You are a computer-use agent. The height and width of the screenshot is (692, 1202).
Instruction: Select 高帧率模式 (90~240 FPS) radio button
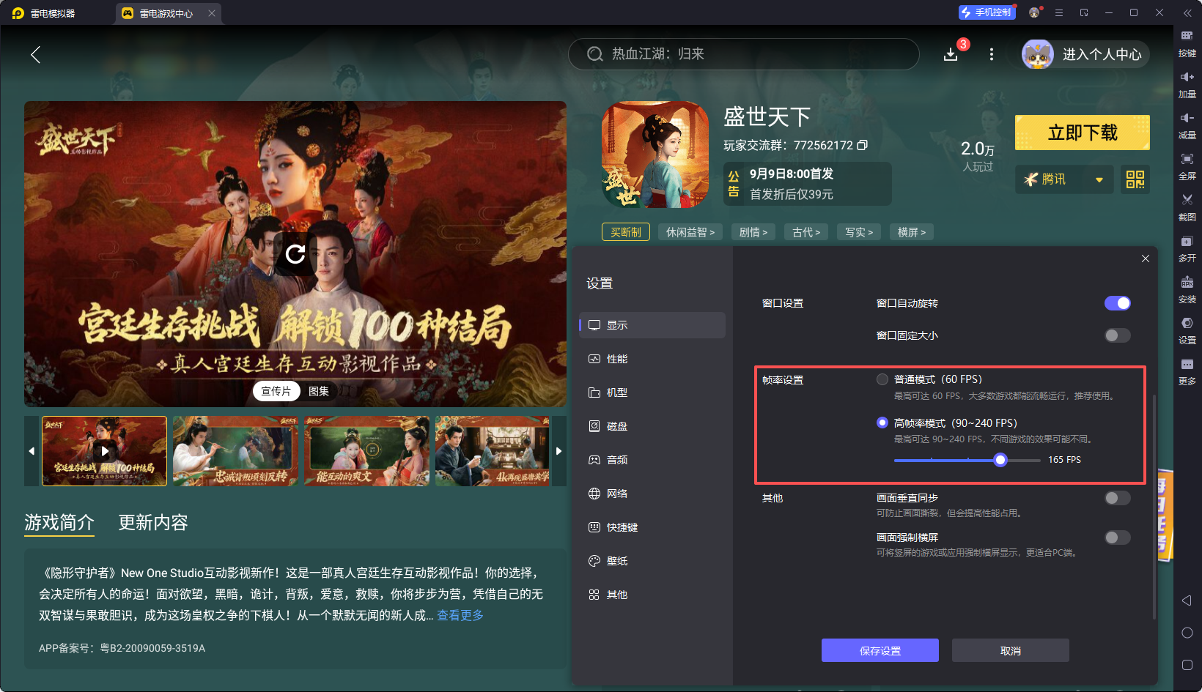coord(882,423)
